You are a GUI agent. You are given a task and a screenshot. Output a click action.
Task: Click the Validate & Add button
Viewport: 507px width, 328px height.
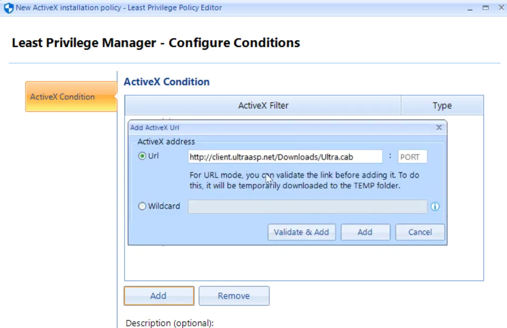301,232
